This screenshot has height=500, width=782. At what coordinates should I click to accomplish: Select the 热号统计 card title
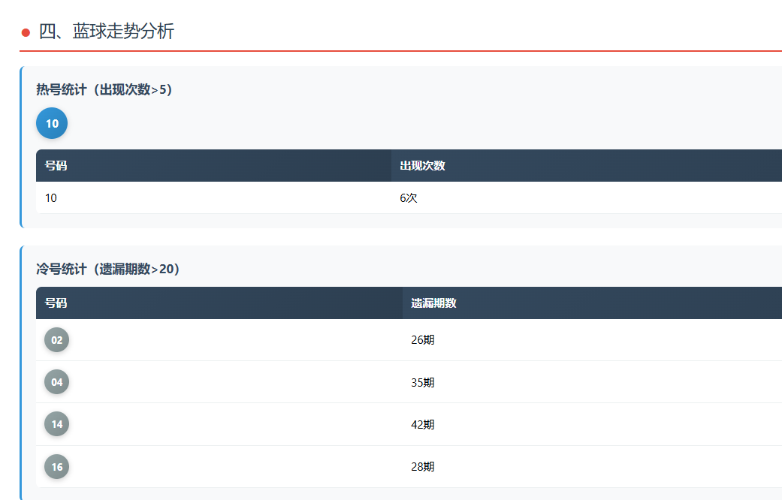pos(104,90)
